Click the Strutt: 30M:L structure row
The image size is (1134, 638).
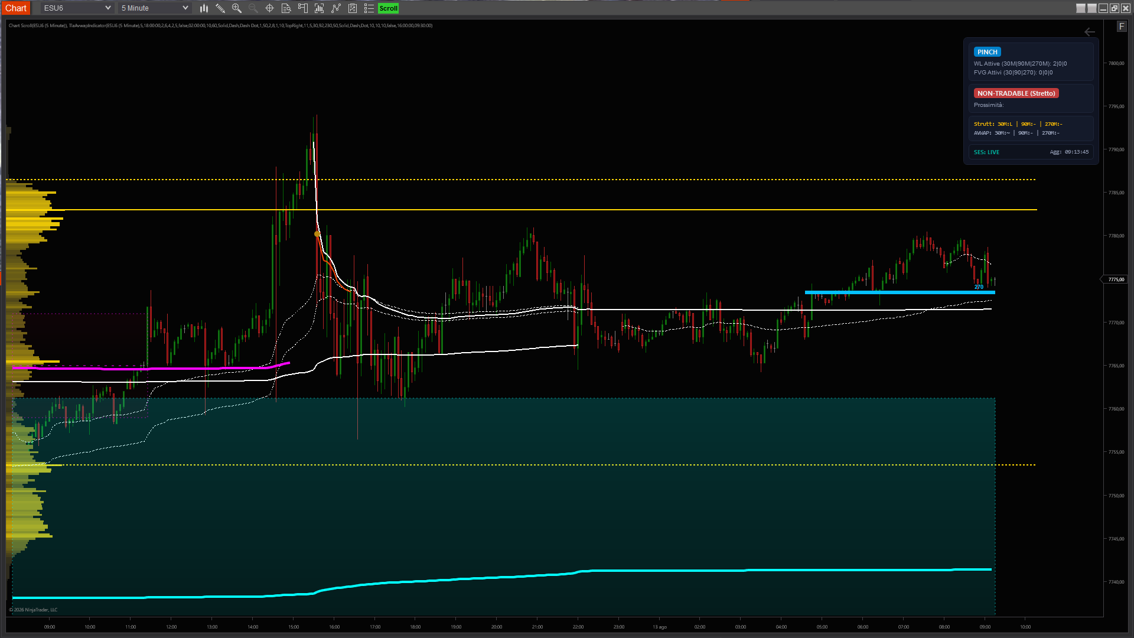click(x=1018, y=124)
